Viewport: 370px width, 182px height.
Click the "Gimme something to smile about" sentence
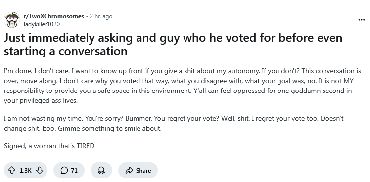coord(110,129)
